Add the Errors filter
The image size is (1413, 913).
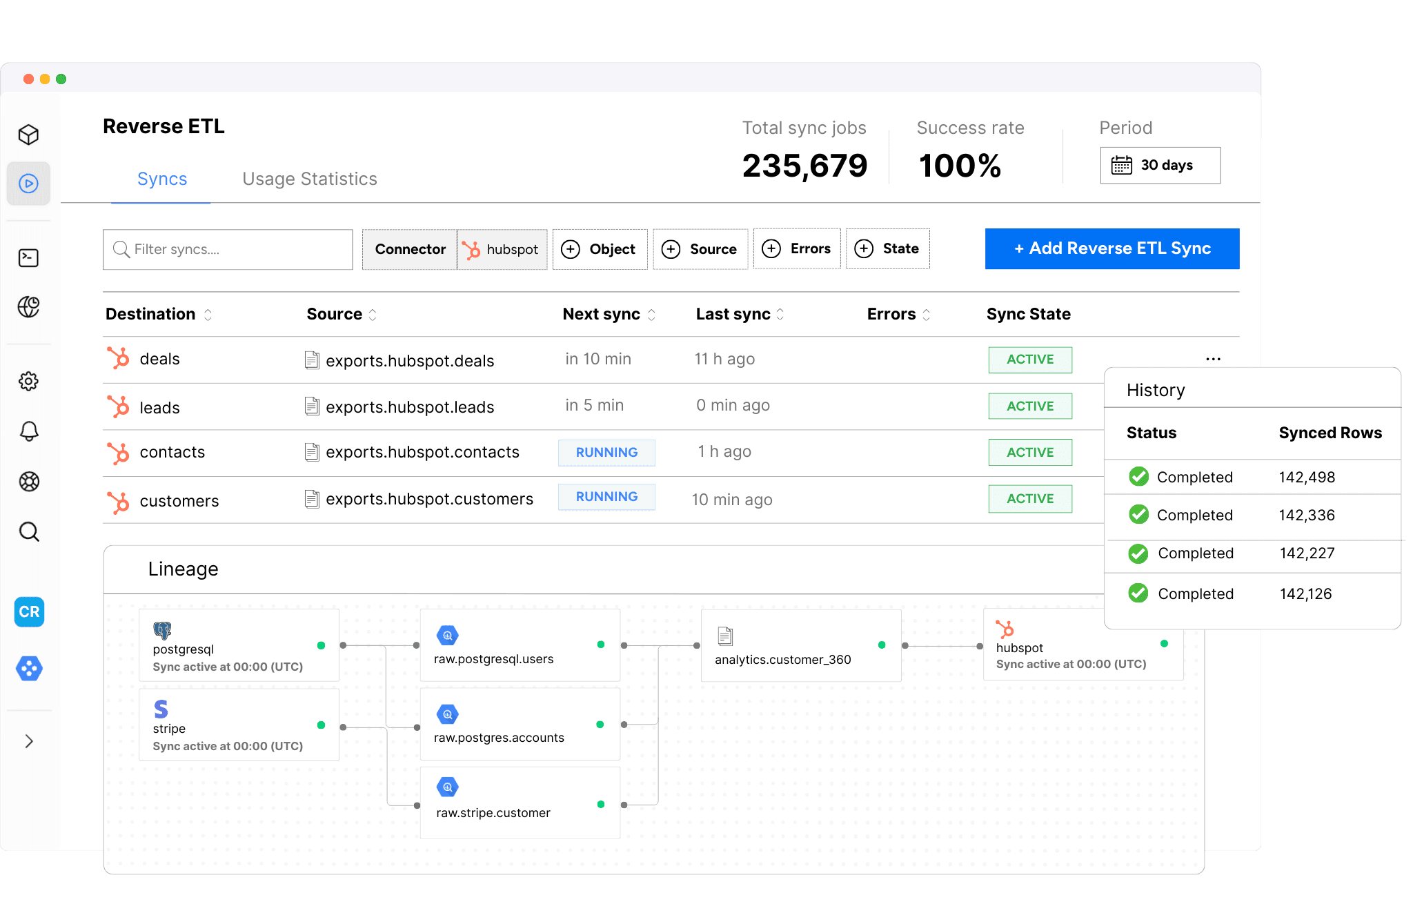coord(797,249)
